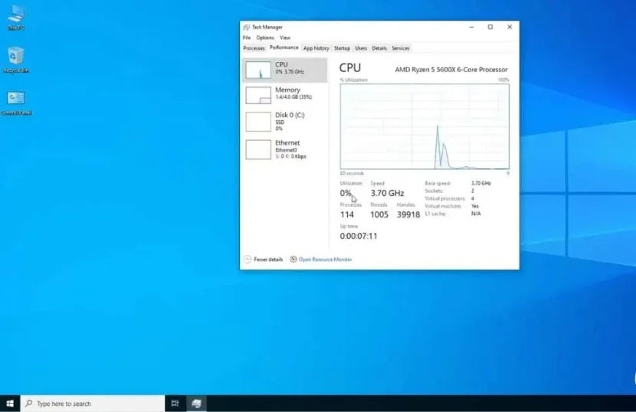
Task: Open the Recycle Bin desktop icon
Action: [x=16, y=60]
